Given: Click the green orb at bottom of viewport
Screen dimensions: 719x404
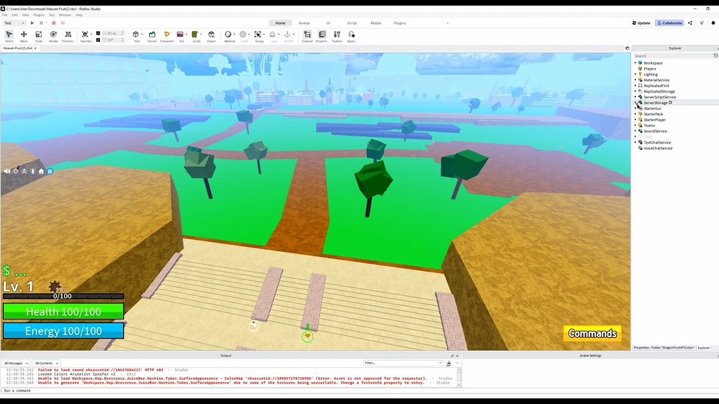Looking at the screenshot, I should 307,336.
